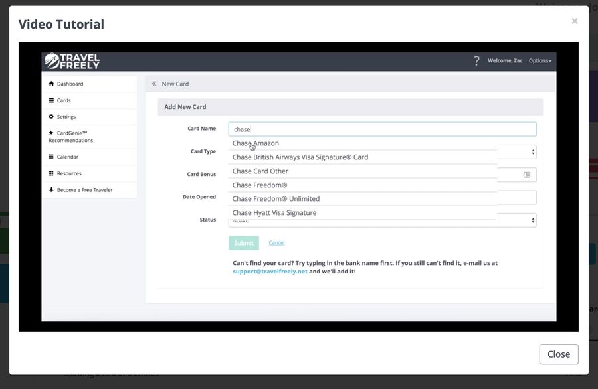Click the Card Name label
Viewport: 598px width, 389px height.
[x=201, y=129]
